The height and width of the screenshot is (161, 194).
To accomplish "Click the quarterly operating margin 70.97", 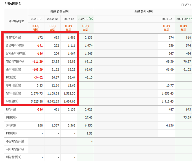I will pyautogui.click(x=187, y=61).
